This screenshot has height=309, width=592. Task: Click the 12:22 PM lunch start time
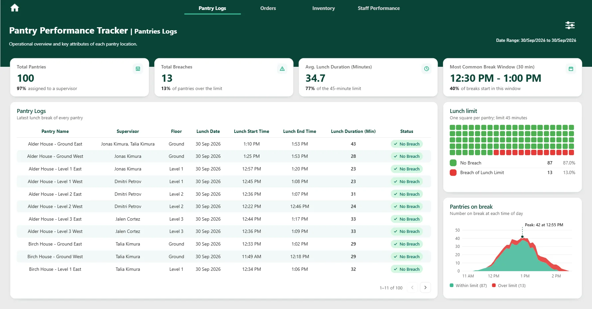click(251, 206)
